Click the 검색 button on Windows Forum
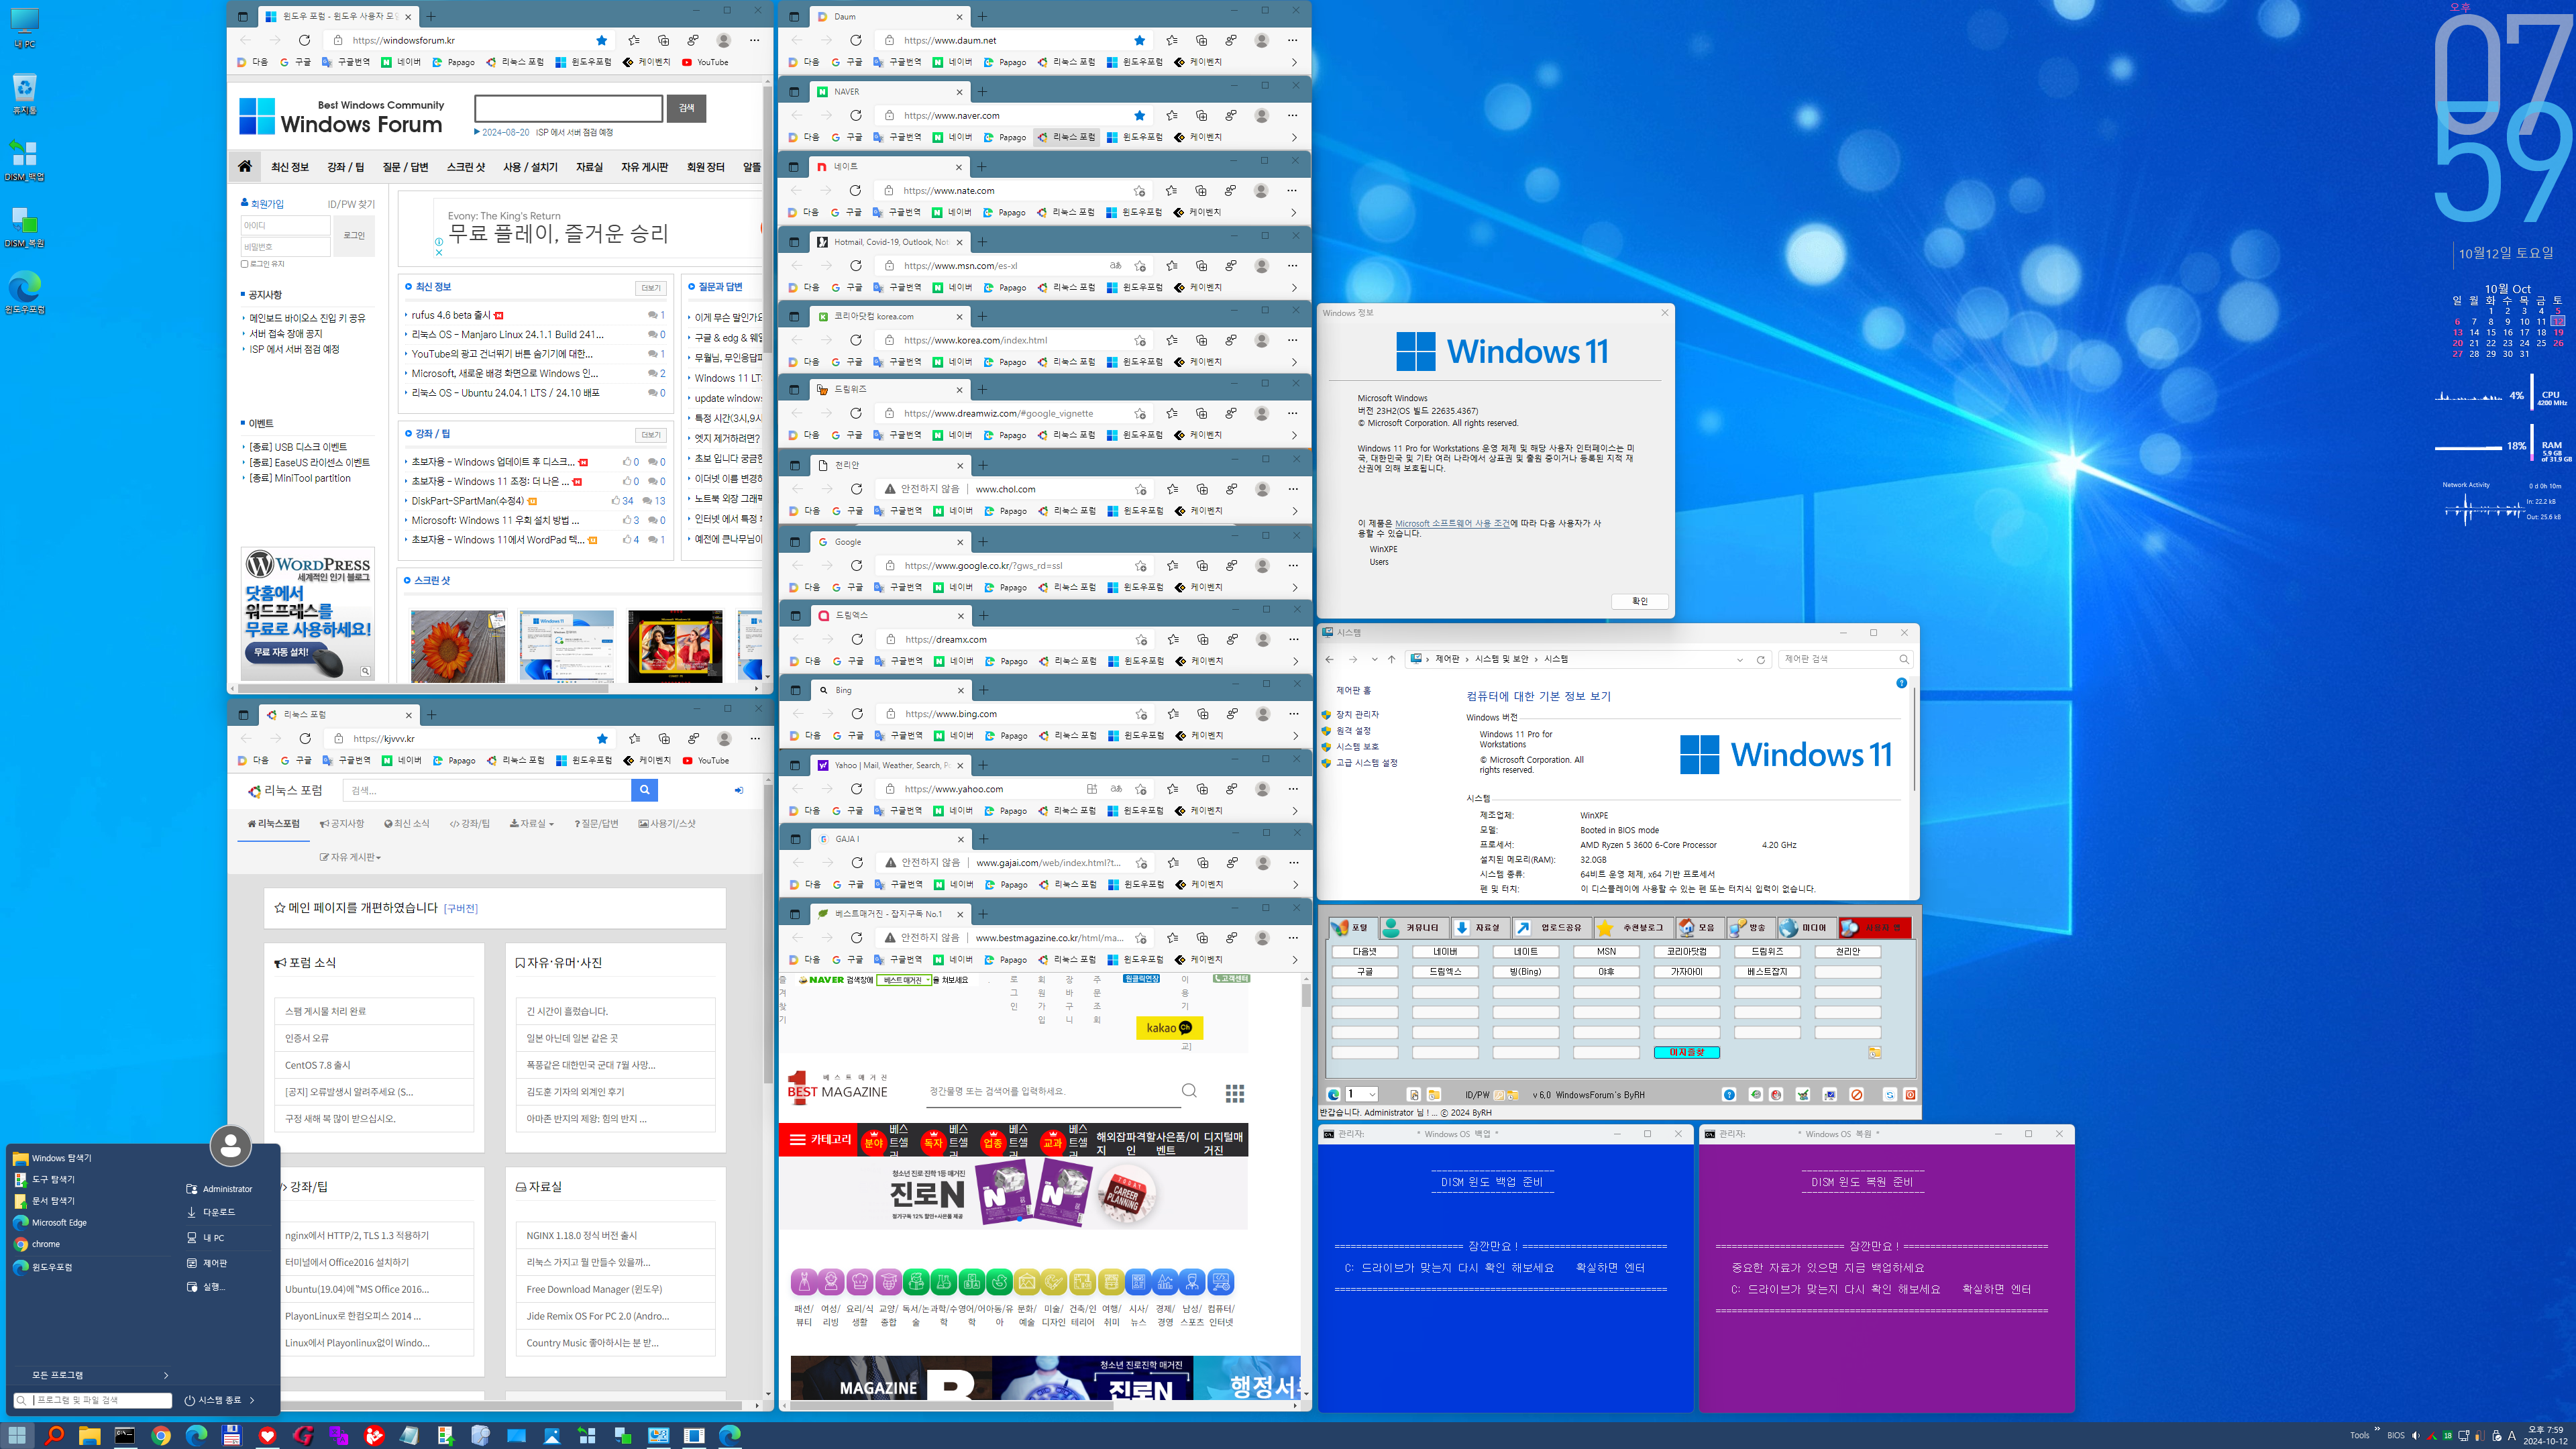Image resolution: width=2576 pixels, height=1449 pixels. [x=686, y=108]
